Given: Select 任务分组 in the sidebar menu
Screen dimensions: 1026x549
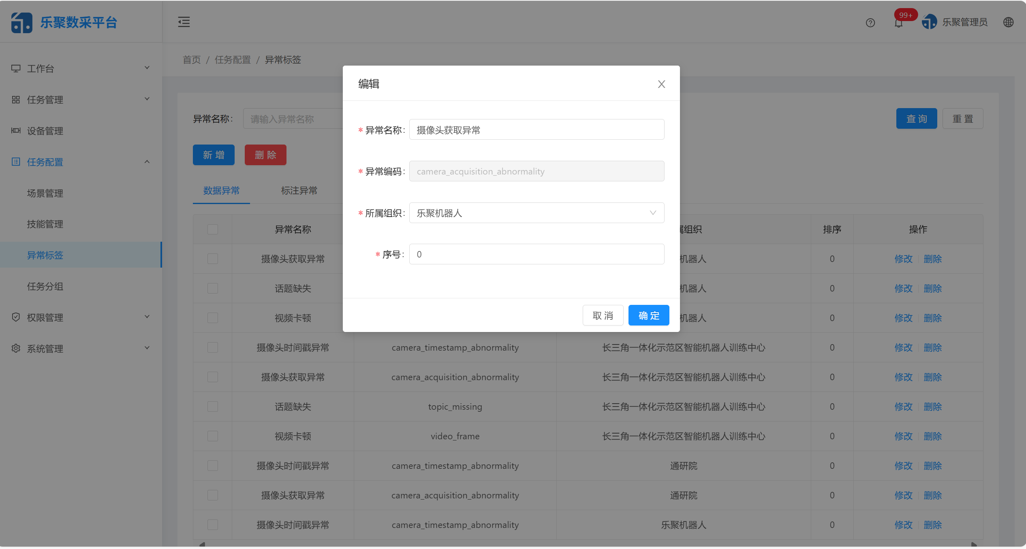Looking at the screenshot, I should tap(45, 286).
